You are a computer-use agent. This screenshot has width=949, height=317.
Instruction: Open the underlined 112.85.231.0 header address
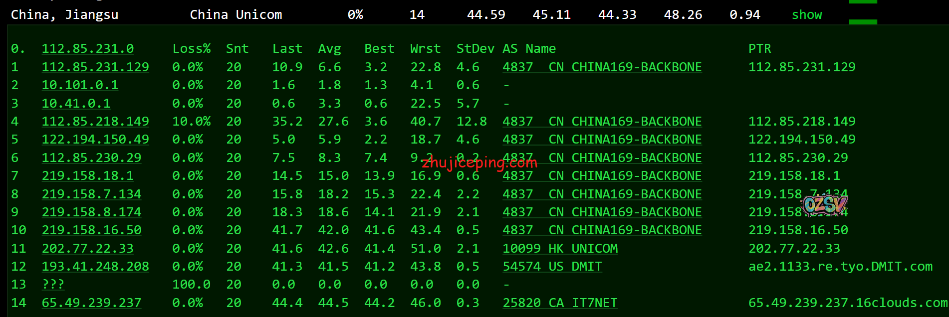tap(87, 49)
